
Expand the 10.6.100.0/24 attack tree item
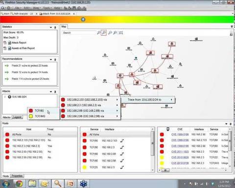click(x=5, y=97)
